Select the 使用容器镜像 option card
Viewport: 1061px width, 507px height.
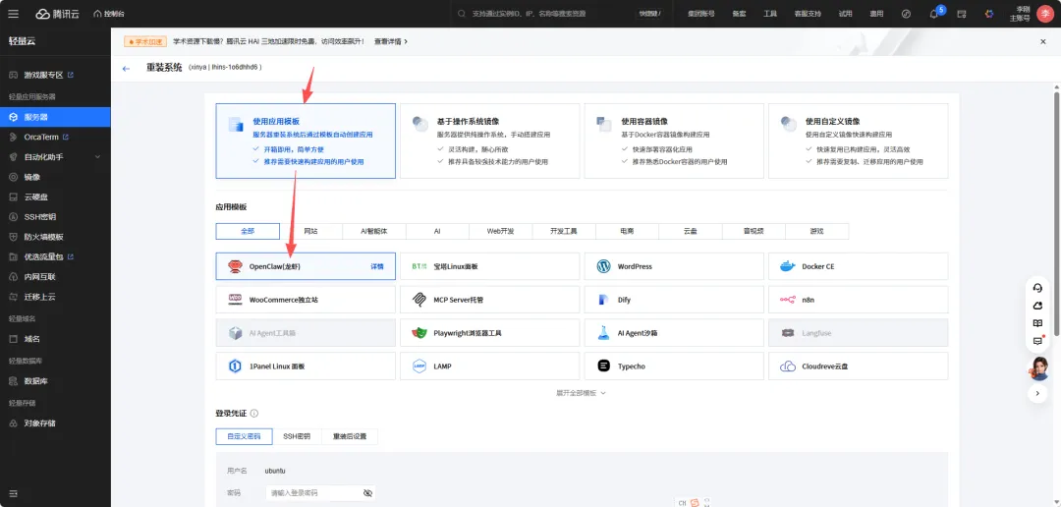674,141
